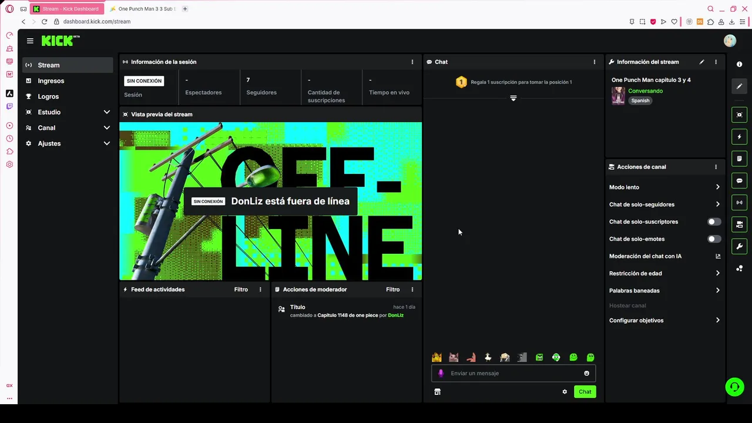Click the pencil edit-layout icon in right toolbar
The height and width of the screenshot is (423, 752).
pos(739,86)
